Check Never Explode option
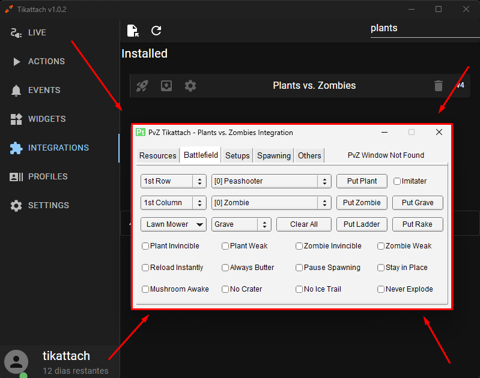This screenshot has width=480, height=378. coord(381,289)
